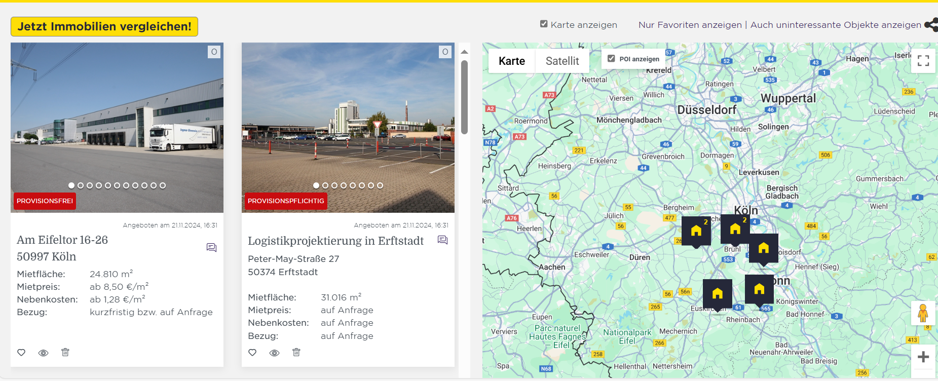This screenshot has width=938, height=381.
Task: Click the share icon at top right
Action: pyautogui.click(x=931, y=25)
